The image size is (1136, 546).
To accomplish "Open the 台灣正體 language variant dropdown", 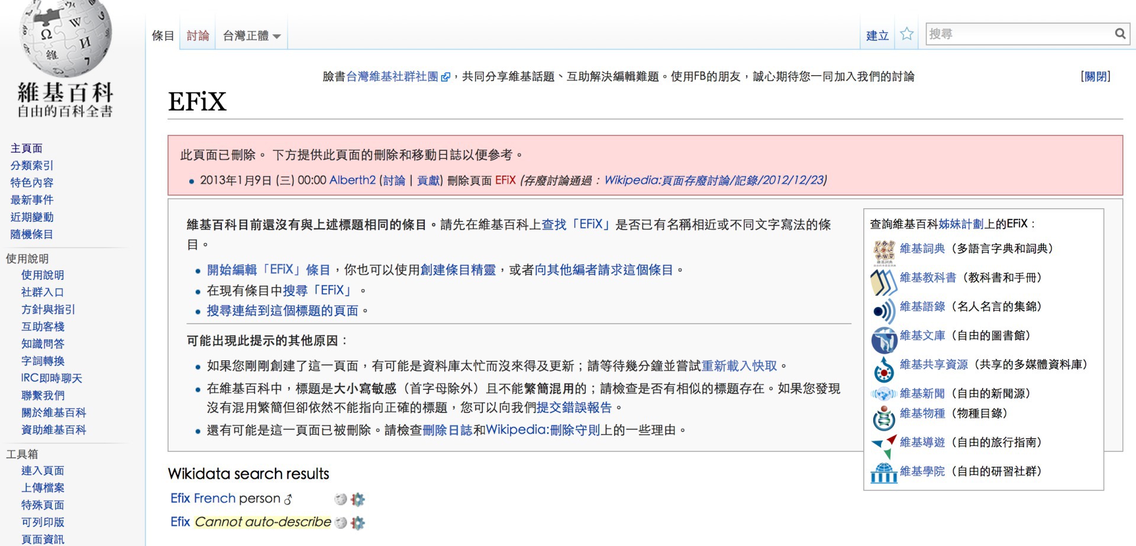I will coord(251,36).
